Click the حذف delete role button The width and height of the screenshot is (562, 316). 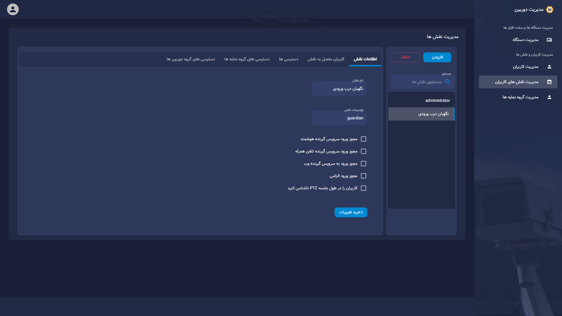point(406,57)
